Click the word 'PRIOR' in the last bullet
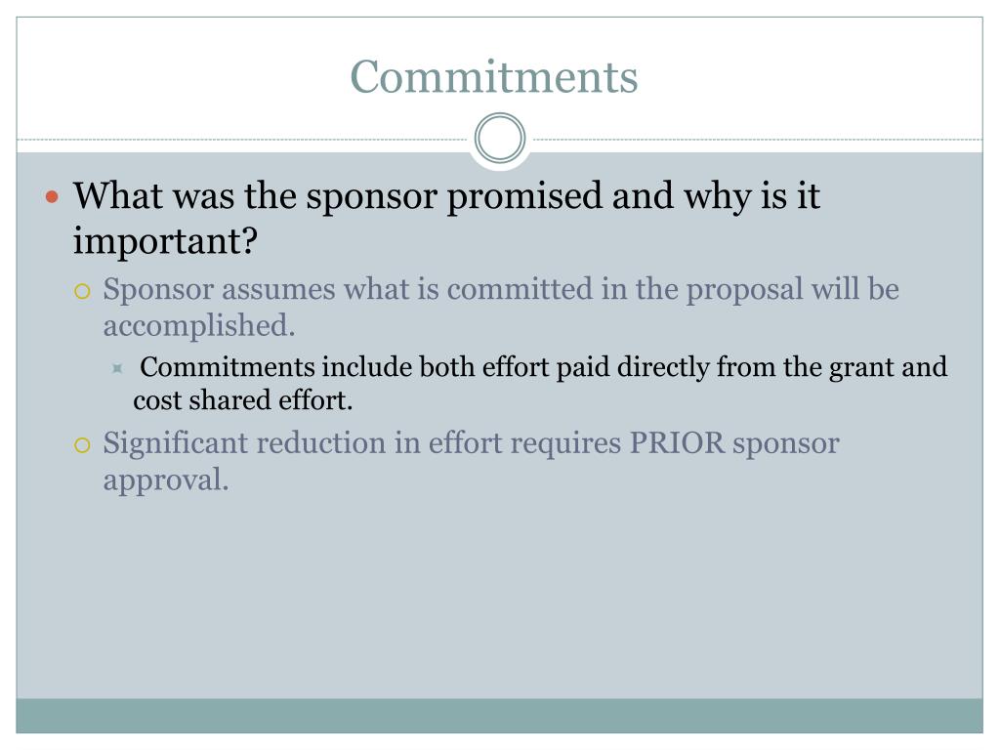The image size is (1000, 750). click(677, 442)
